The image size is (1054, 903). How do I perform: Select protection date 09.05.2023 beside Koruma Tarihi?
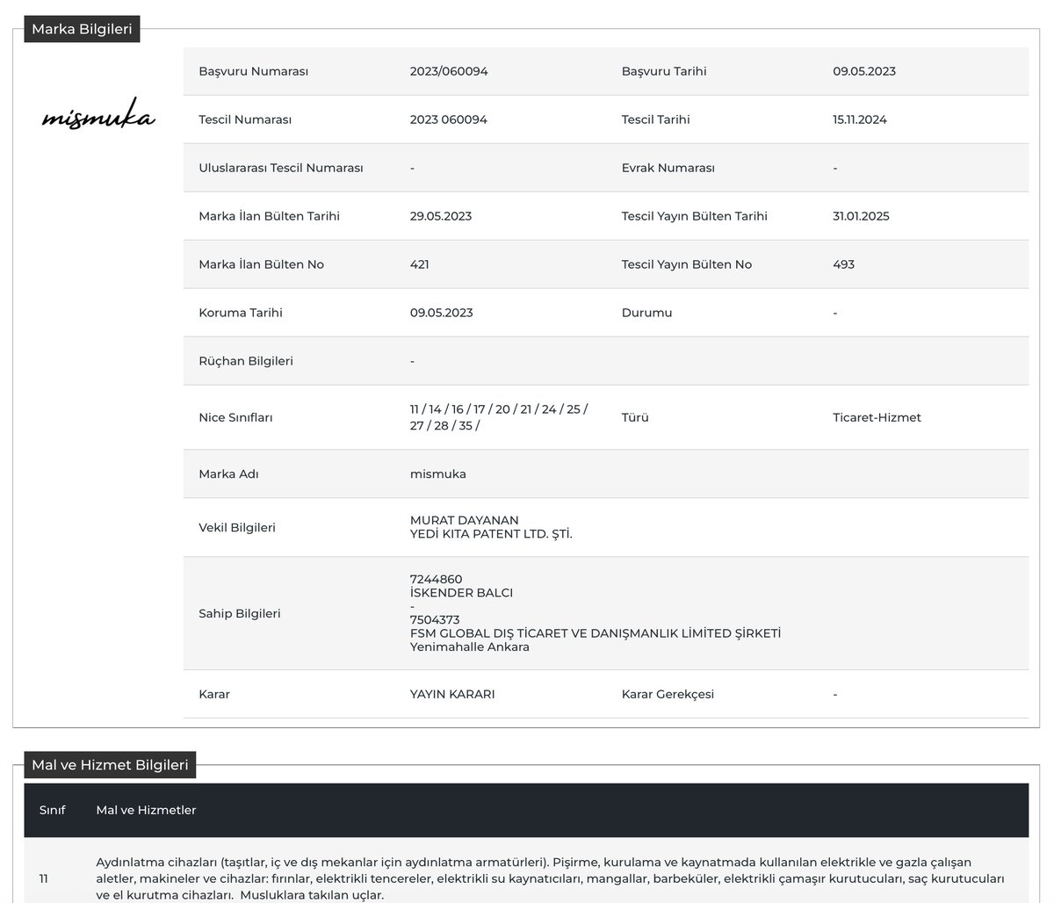[441, 313]
